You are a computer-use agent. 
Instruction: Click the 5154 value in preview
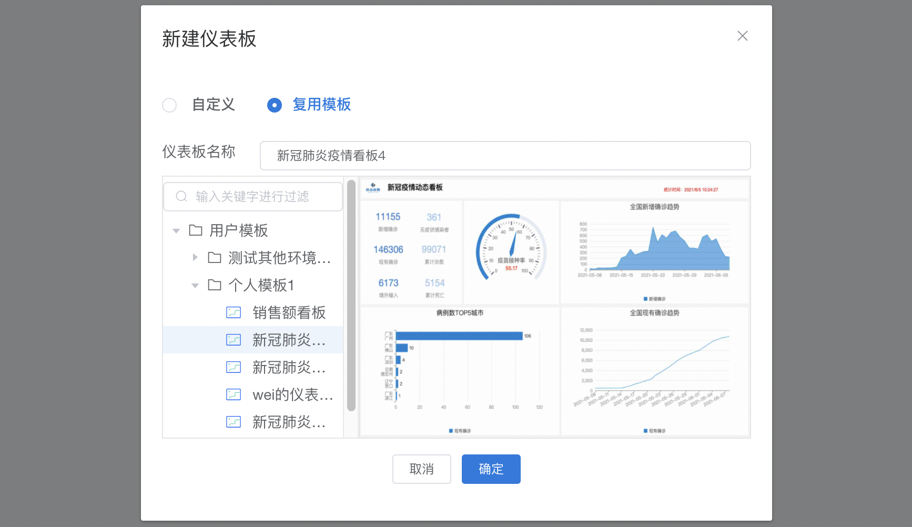point(435,283)
